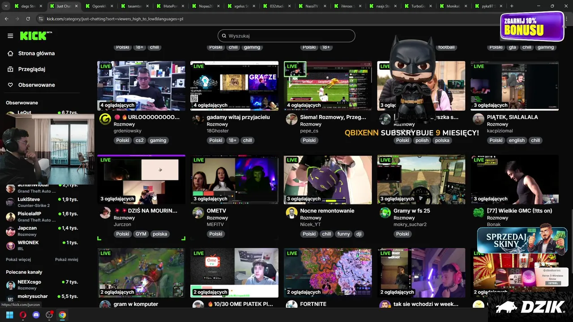Switch to the Ogorekk browser tab
This screenshot has height=322, width=573.
(98, 6)
